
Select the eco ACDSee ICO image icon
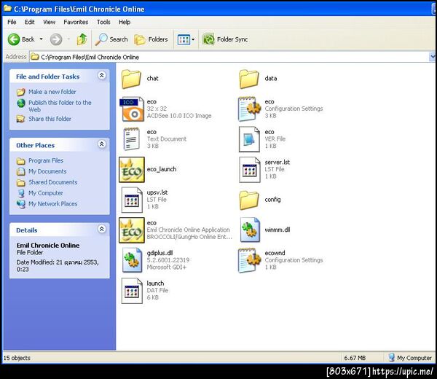pos(132,109)
